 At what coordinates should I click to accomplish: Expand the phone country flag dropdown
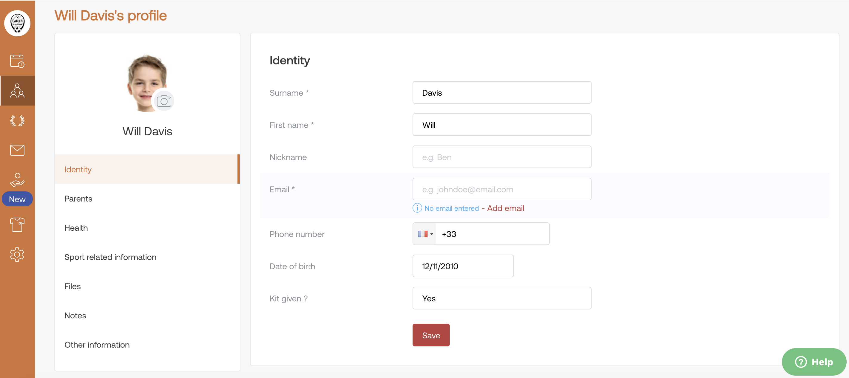pyautogui.click(x=424, y=234)
